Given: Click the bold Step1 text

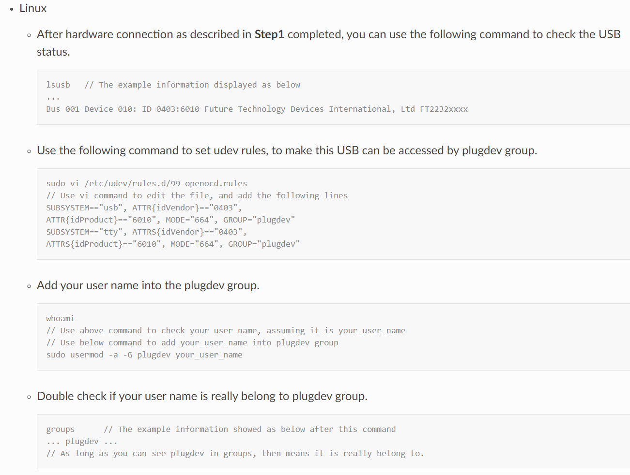Looking at the screenshot, I should (269, 34).
